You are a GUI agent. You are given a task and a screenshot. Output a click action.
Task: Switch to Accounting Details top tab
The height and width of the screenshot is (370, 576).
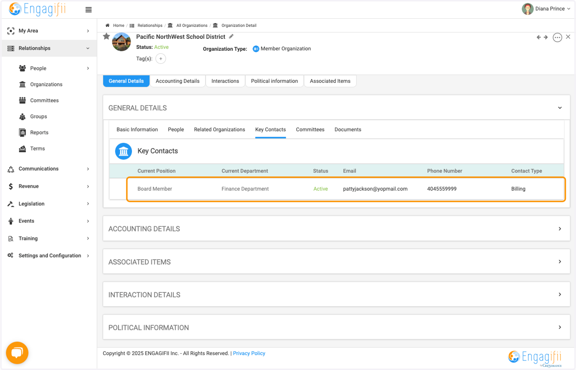(x=178, y=81)
